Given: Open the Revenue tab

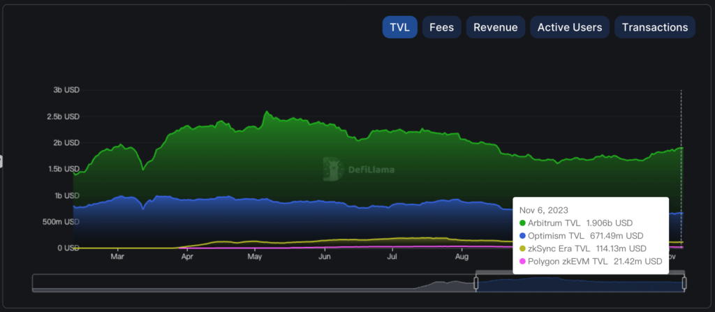Looking at the screenshot, I should pos(495,27).
